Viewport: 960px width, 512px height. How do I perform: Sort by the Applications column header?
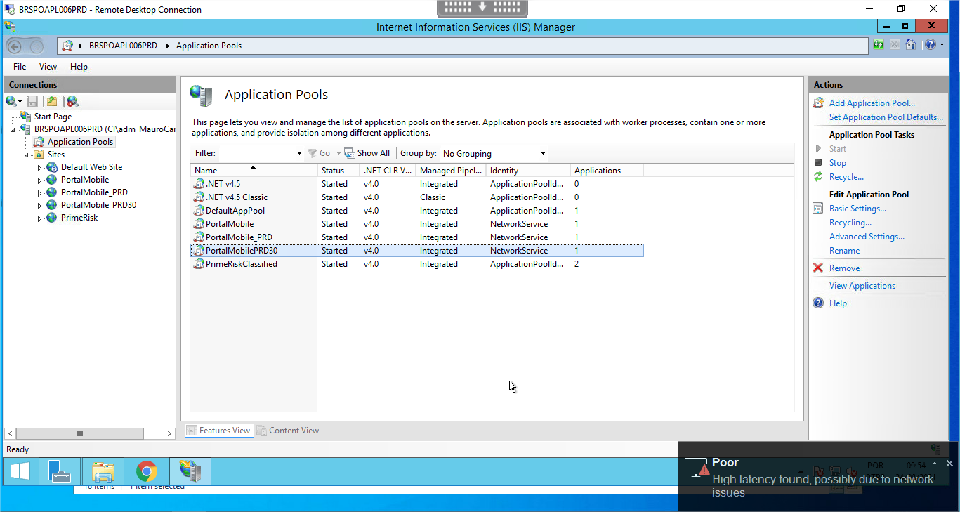point(607,171)
